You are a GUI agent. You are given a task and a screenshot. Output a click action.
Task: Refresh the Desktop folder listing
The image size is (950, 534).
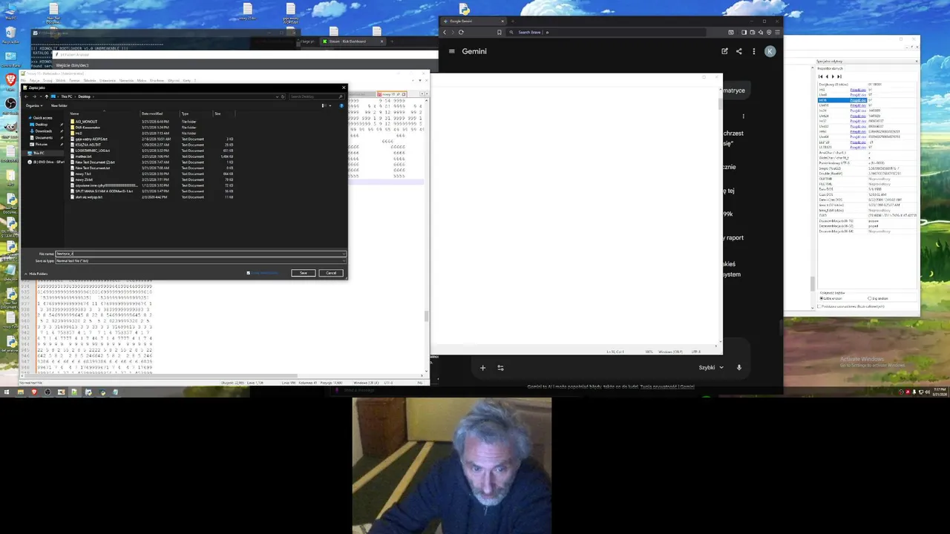pyautogui.click(x=283, y=96)
